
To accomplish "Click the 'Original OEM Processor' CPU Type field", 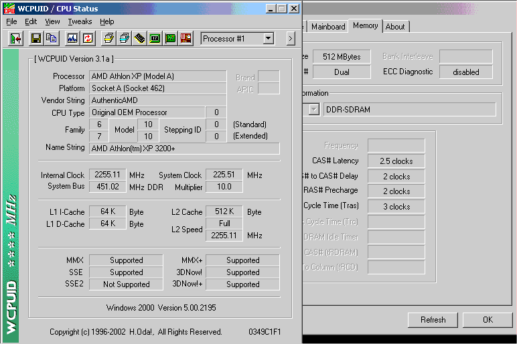I will click(147, 112).
